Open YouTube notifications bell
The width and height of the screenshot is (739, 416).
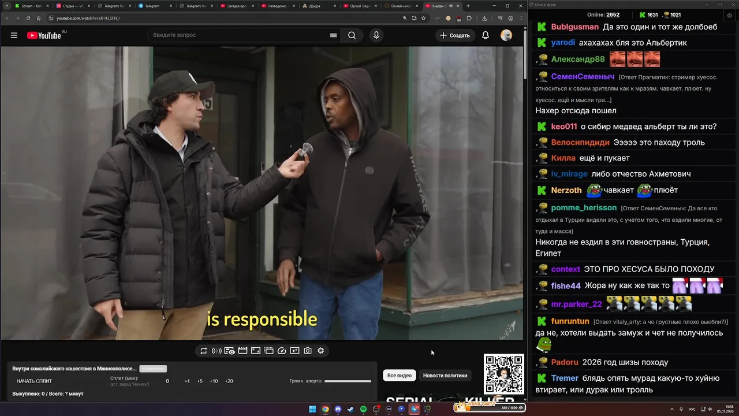click(x=486, y=35)
